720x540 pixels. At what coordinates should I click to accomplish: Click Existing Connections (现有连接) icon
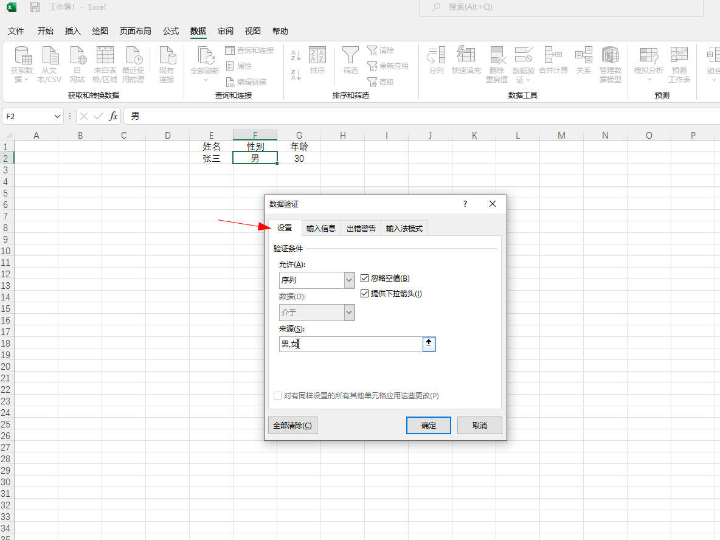[167, 56]
